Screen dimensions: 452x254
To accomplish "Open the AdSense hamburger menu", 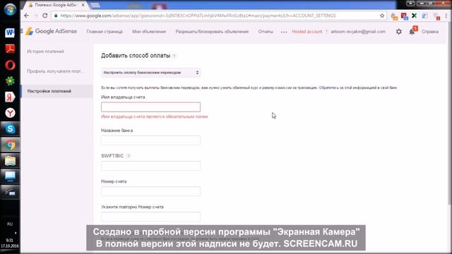I will [x=21, y=31].
